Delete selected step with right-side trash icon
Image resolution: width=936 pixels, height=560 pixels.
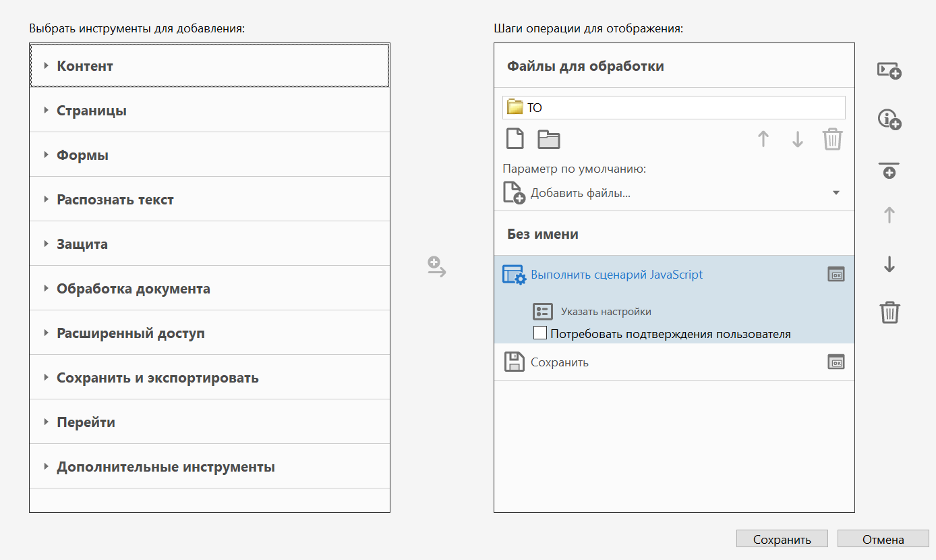click(x=889, y=313)
